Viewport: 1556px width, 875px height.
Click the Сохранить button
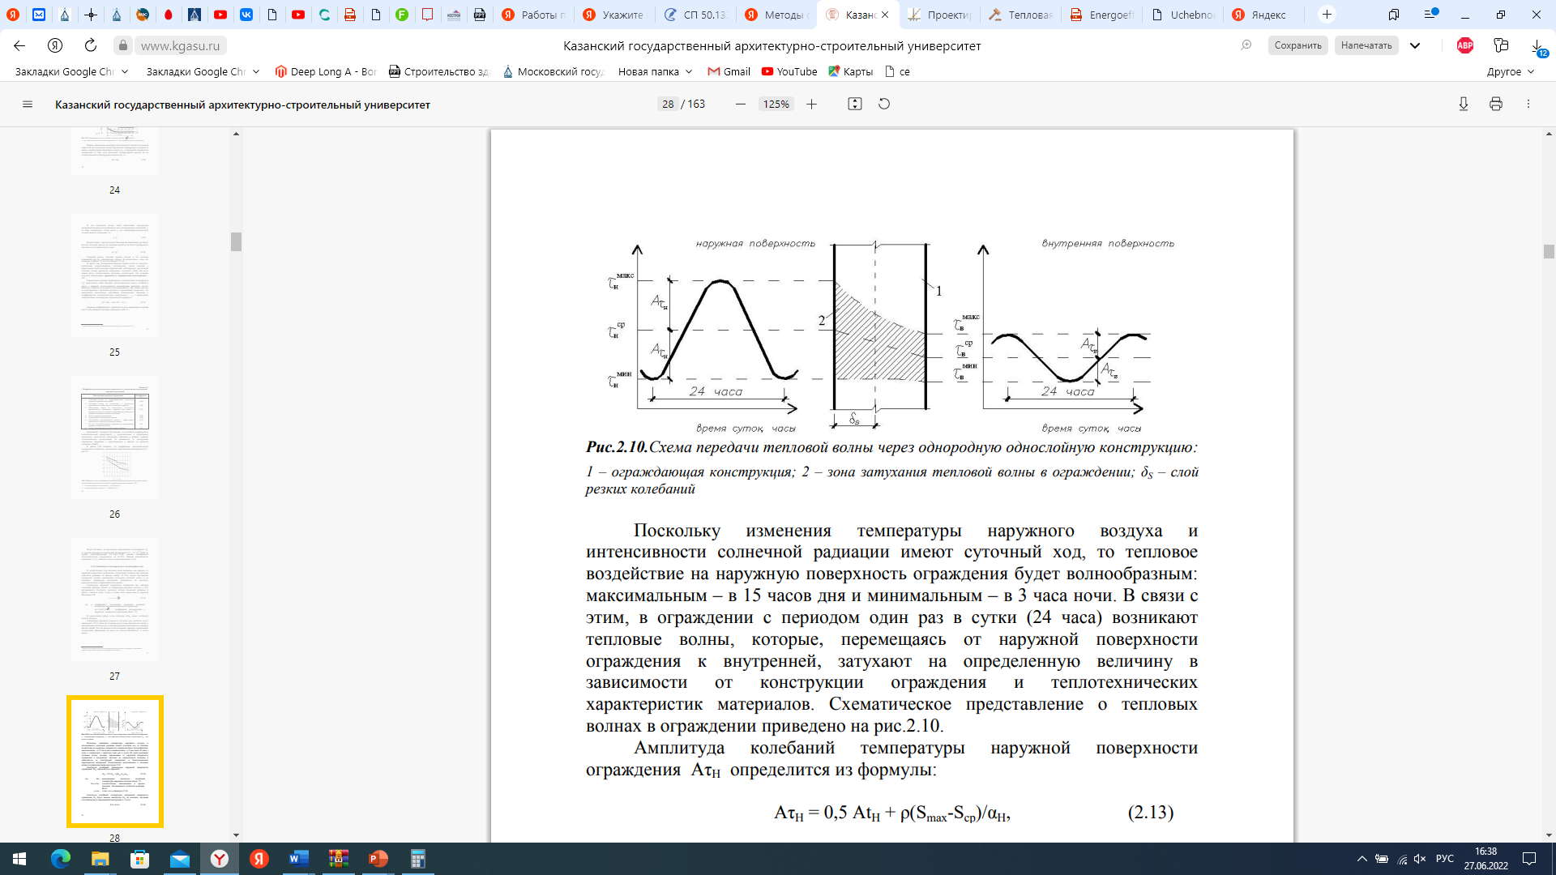(1297, 45)
